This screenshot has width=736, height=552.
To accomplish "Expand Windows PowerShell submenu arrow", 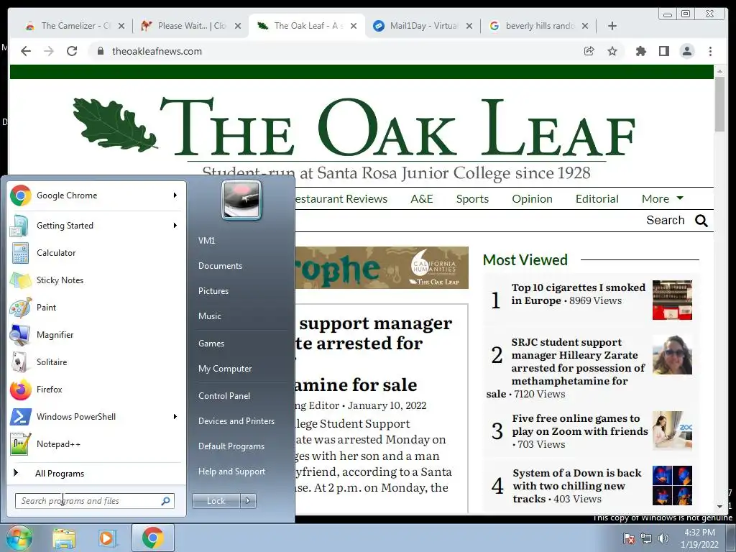I will click(175, 416).
